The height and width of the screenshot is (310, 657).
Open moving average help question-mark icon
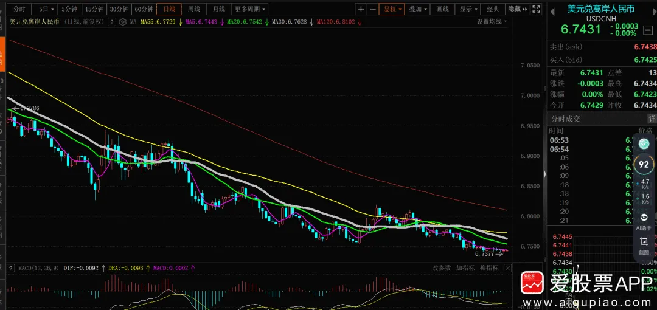pos(112,22)
